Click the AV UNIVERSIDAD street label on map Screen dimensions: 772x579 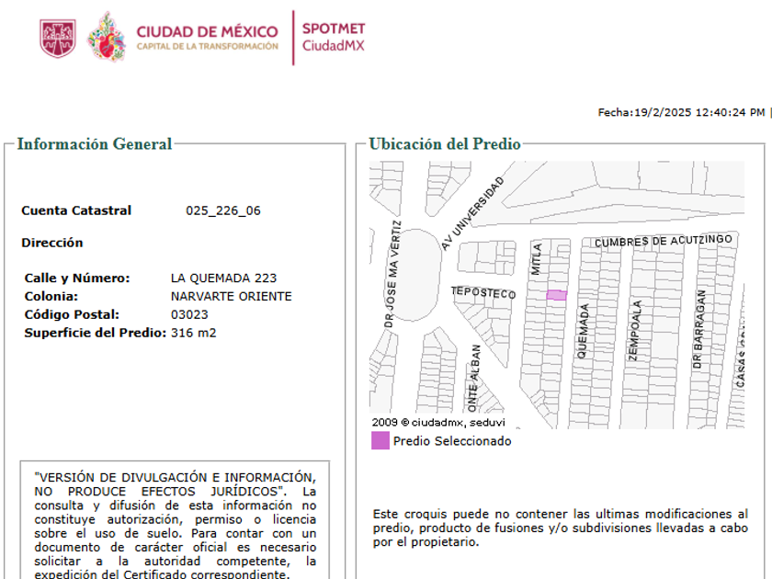point(472,213)
